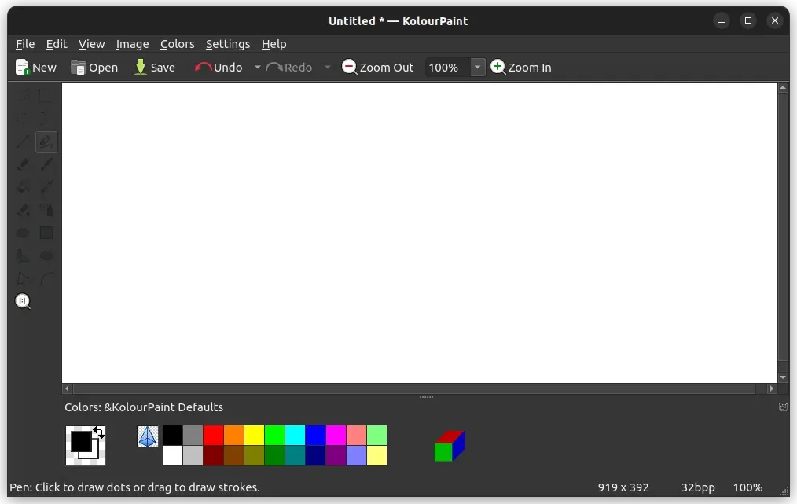Select the Color Eraser tool

pos(23,210)
